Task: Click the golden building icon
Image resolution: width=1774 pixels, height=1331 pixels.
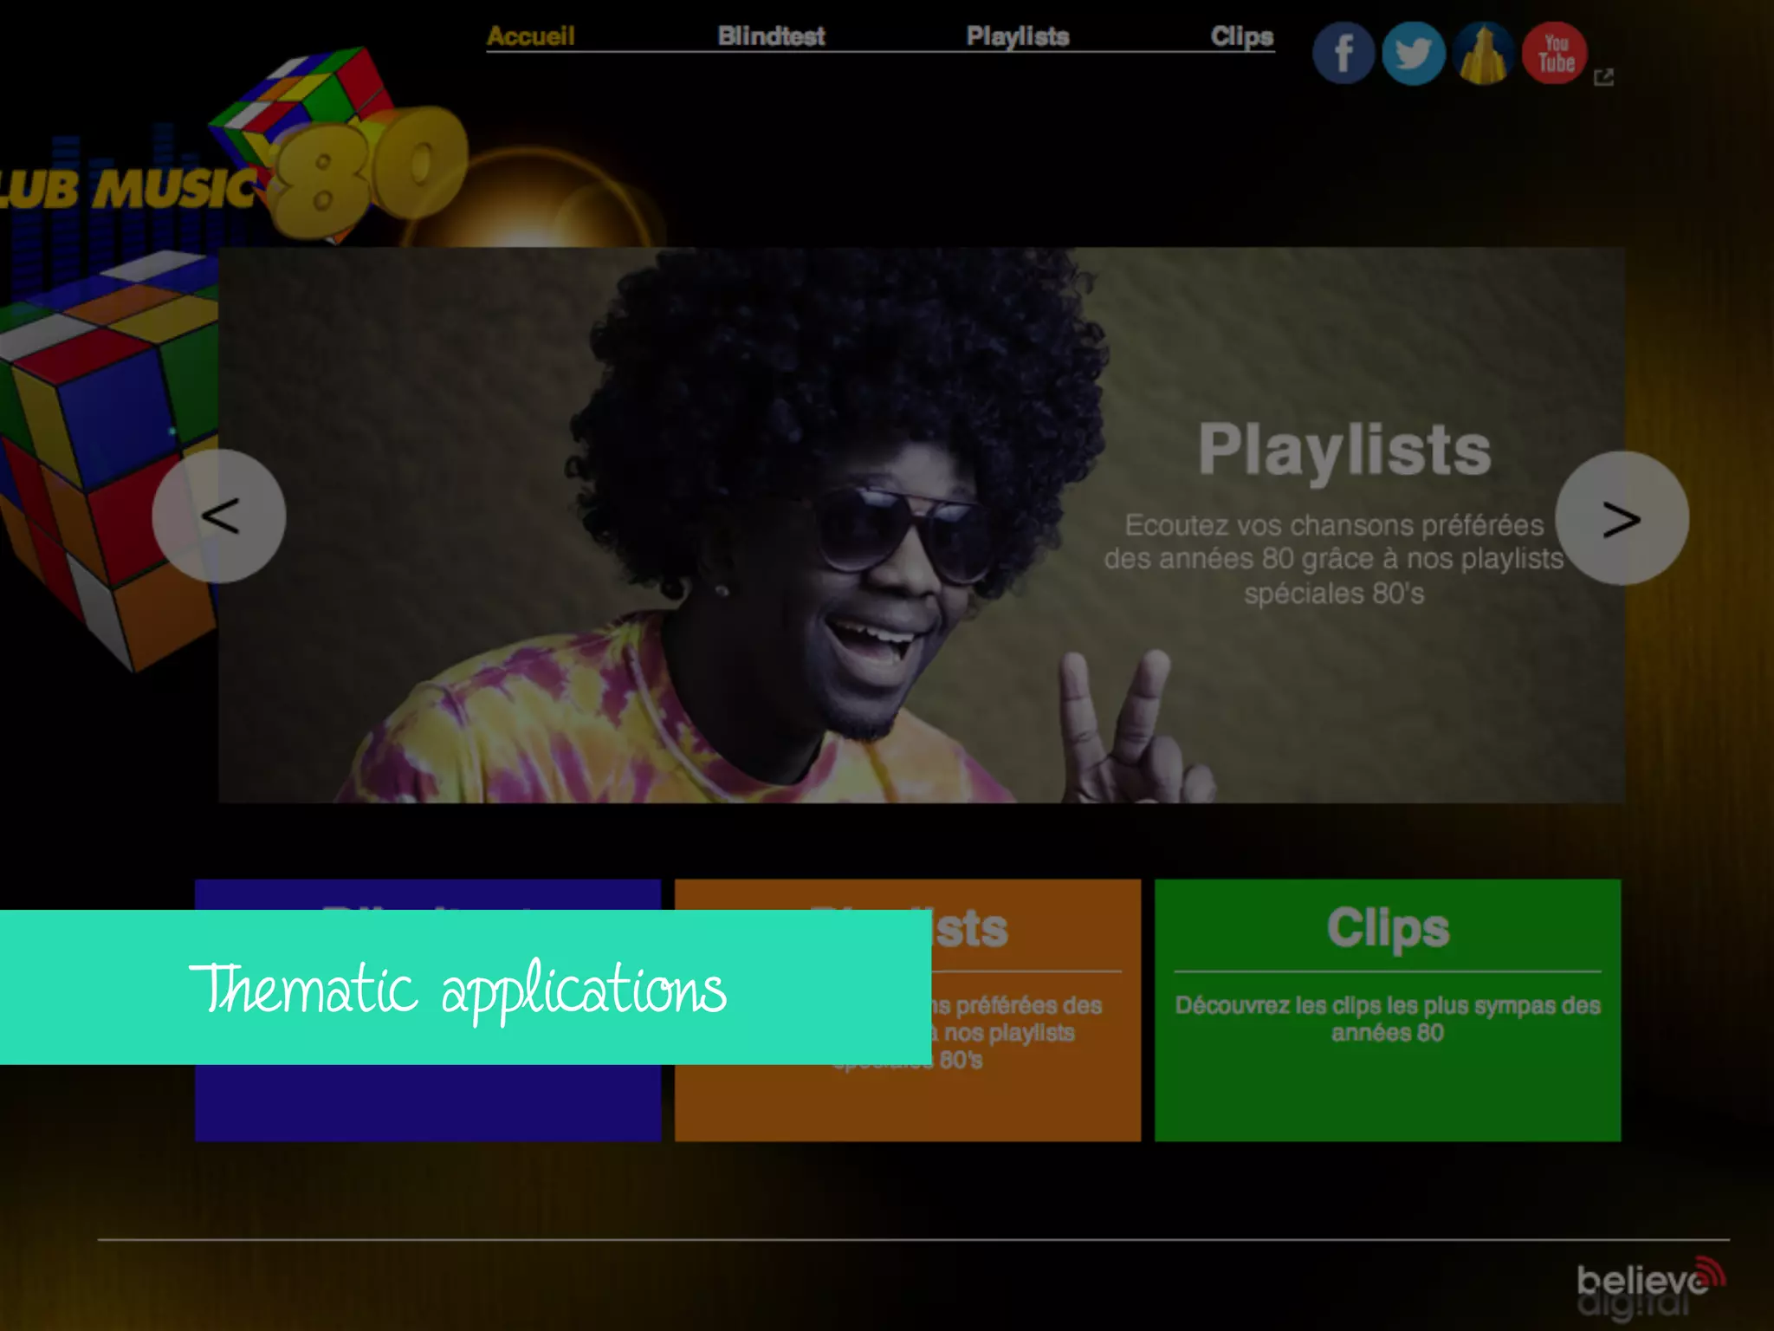Action: [x=1484, y=53]
